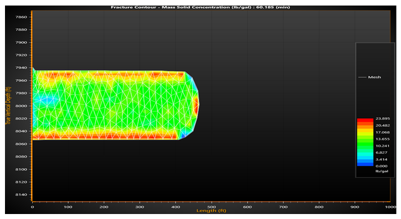401x219 pixels.
Task: Click the 400 length tick label
Action: click(176, 207)
